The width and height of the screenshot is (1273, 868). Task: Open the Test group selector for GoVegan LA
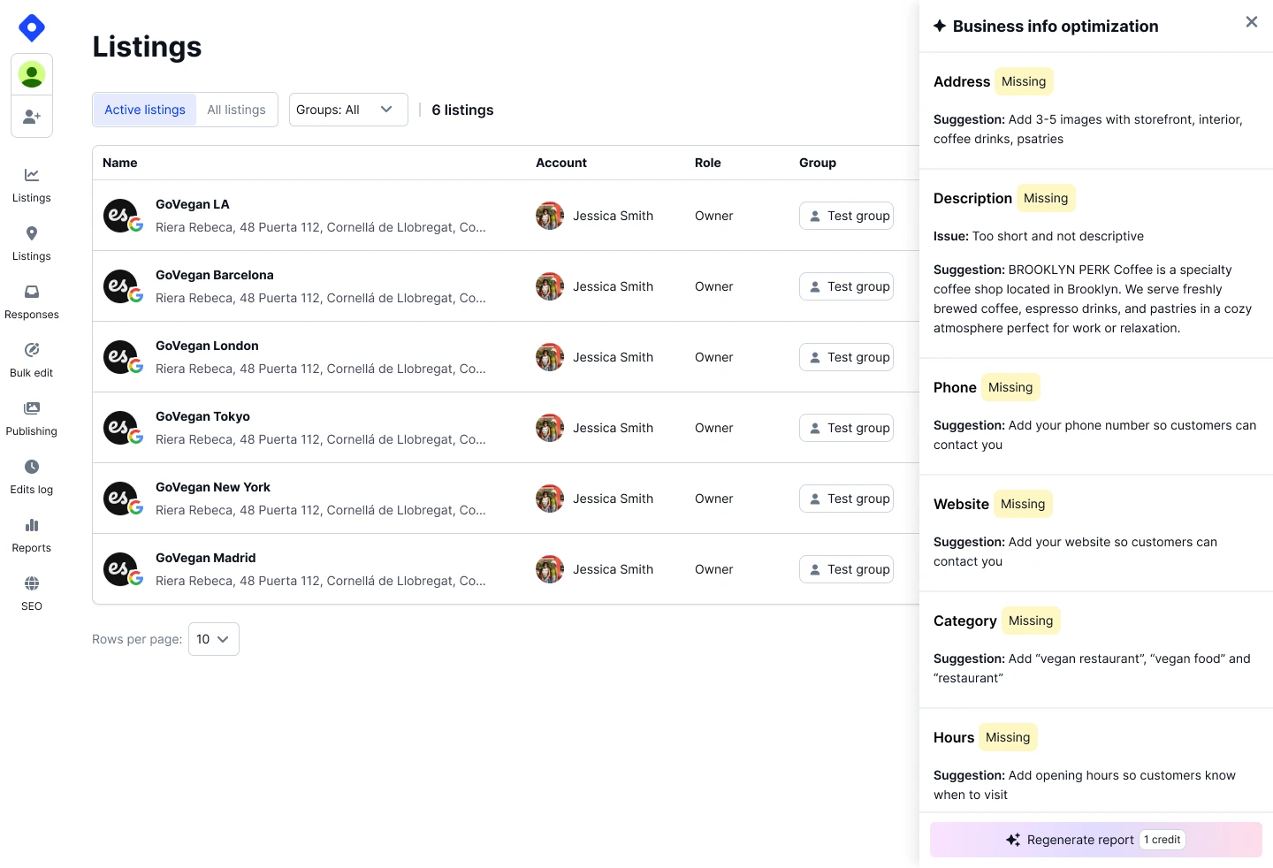[x=846, y=216]
